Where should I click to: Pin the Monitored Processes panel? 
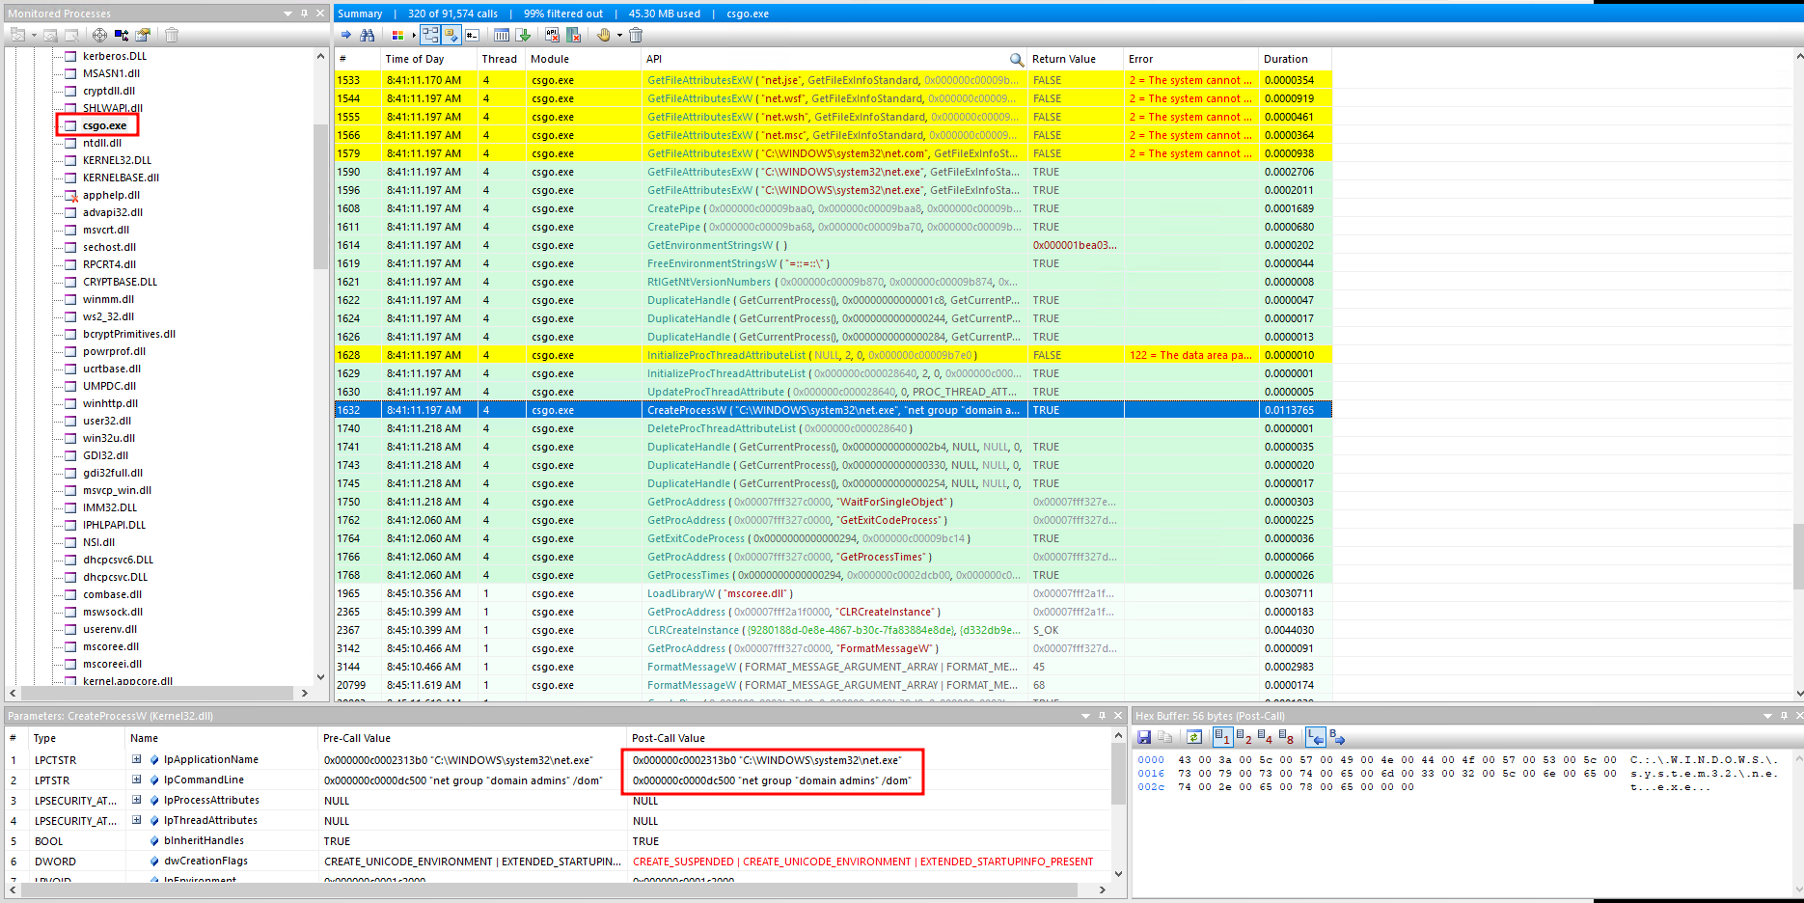pos(304,14)
